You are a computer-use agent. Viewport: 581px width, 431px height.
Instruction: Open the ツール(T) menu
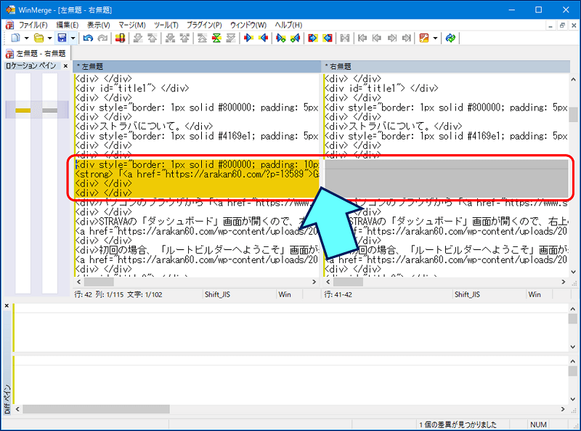coord(166,25)
